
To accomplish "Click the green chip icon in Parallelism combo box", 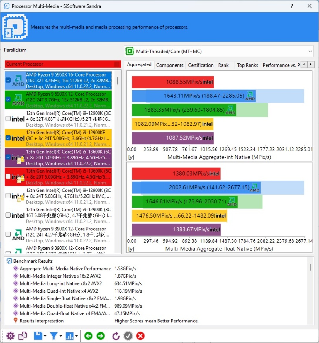I will point(130,51).
